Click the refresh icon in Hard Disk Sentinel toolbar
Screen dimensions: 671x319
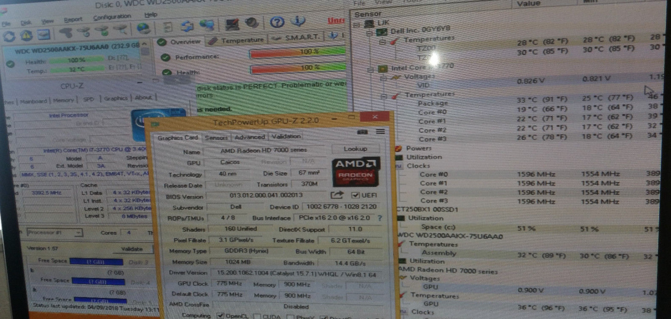(9, 36)
